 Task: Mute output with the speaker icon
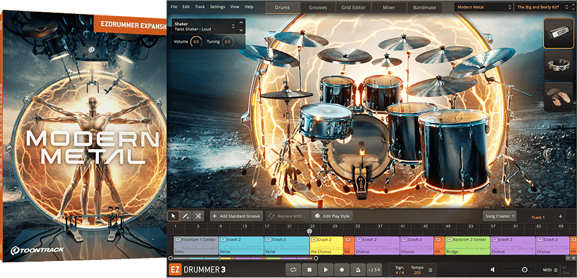coord(493,270)
